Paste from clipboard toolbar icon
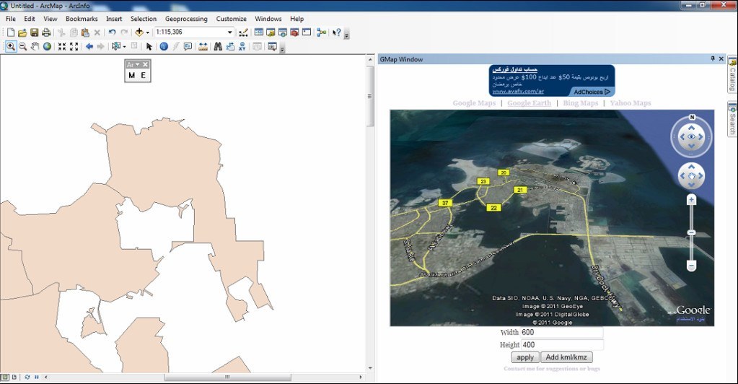The image size is (738, 384). (x=85, y=32)
